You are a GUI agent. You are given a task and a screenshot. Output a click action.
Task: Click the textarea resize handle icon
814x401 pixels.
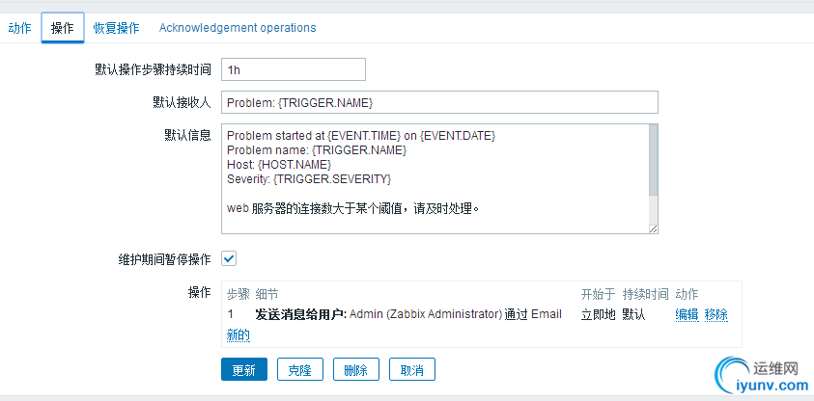pos(653,227)
